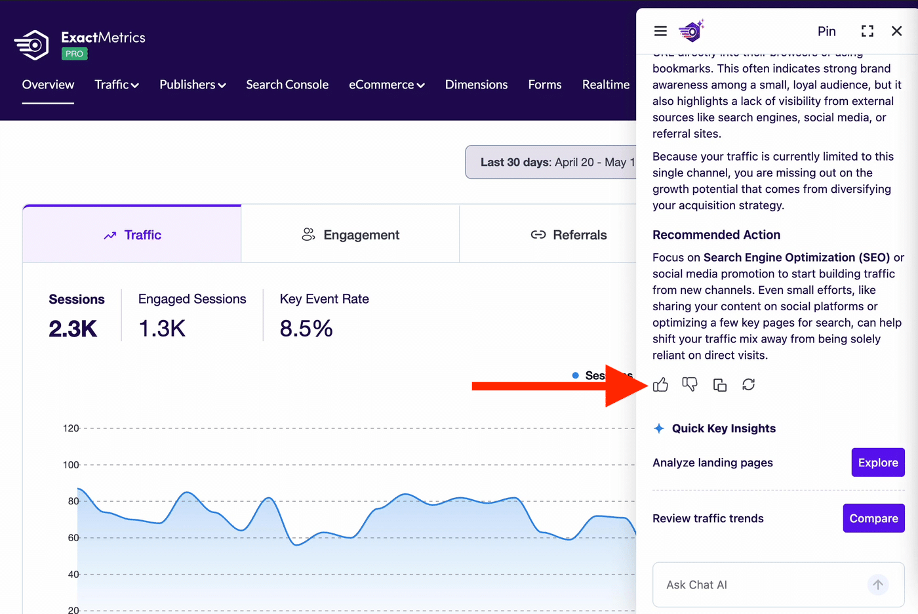Open Search Console in navigation
918x614 pixels.
(x=287, y=85)
